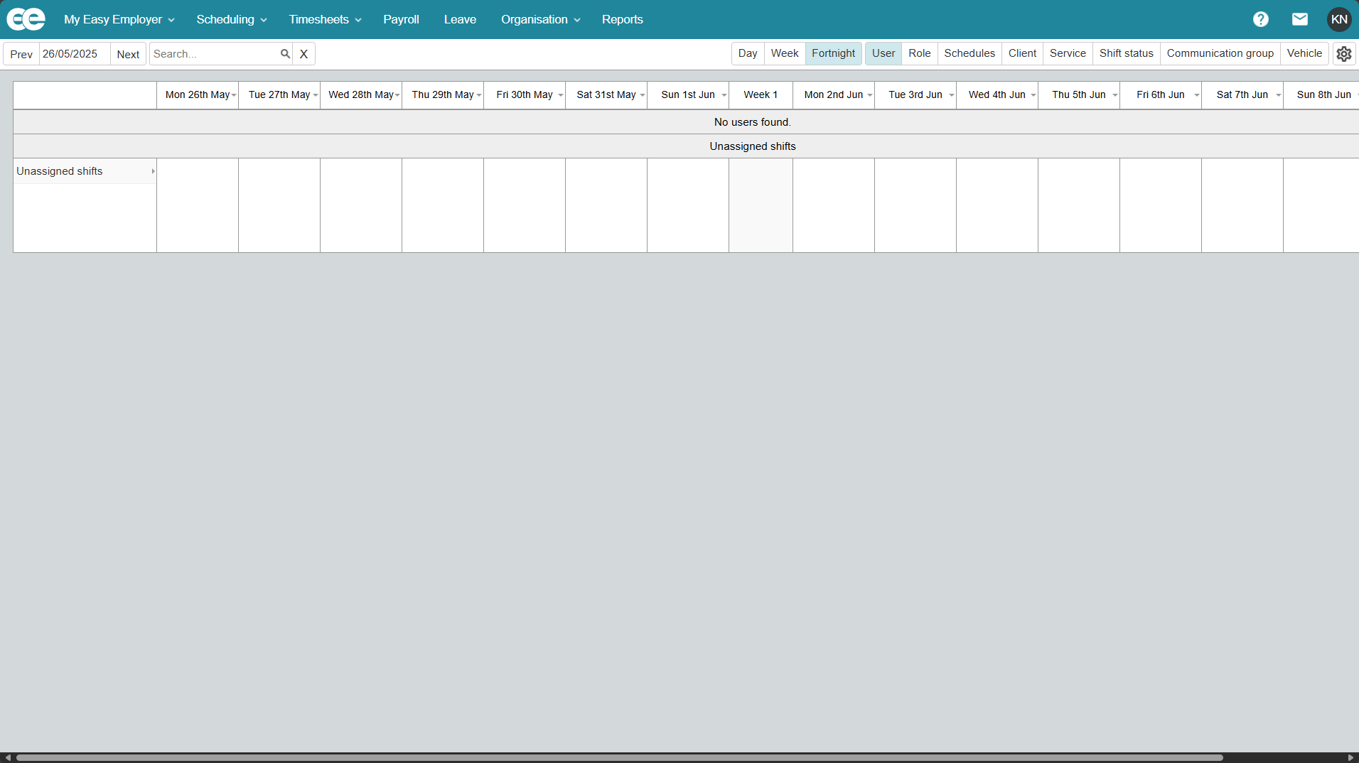Switch roster view to Day
The height and width of the screenshot is (763, 1359).
(x=748, y=53)
